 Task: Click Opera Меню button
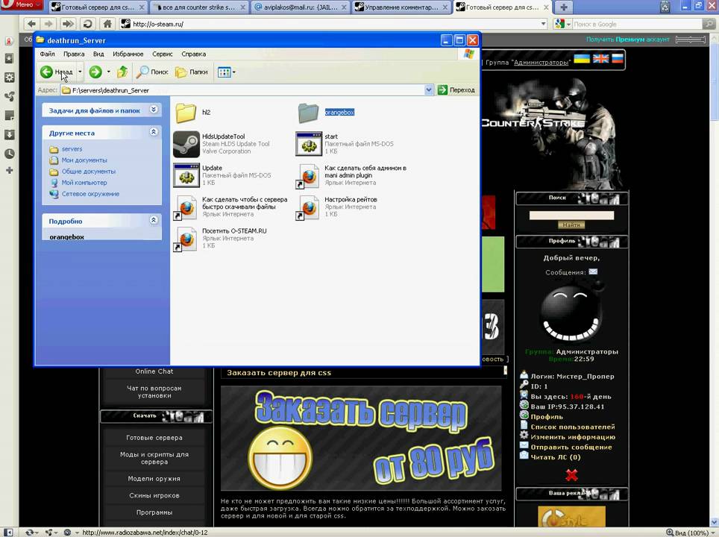(x=22, y=5)
